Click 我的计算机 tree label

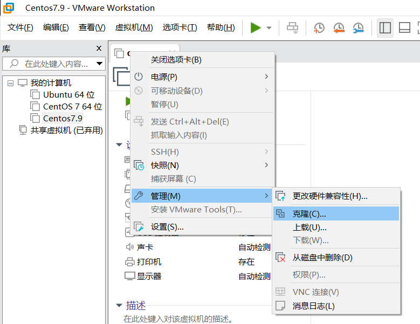tap(51, 83)
